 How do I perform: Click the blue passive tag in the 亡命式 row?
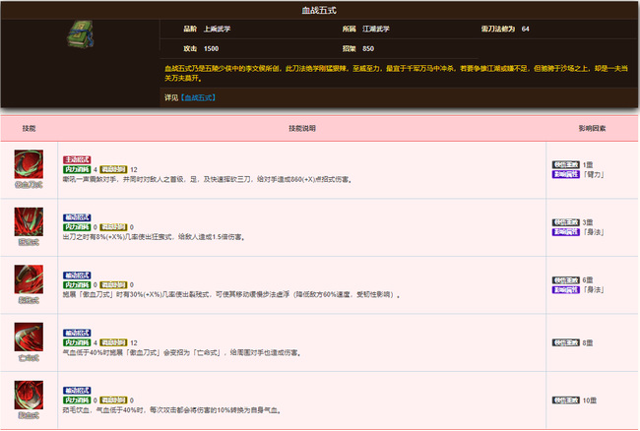(x=77, y=333)
